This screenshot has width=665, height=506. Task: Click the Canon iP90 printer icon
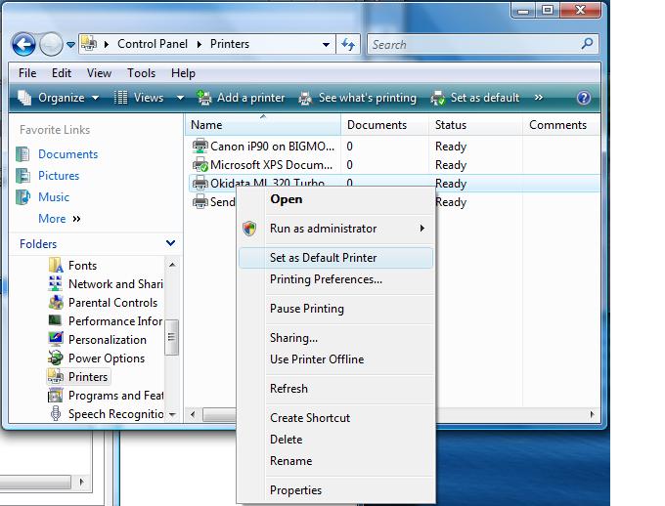(200, 147)
